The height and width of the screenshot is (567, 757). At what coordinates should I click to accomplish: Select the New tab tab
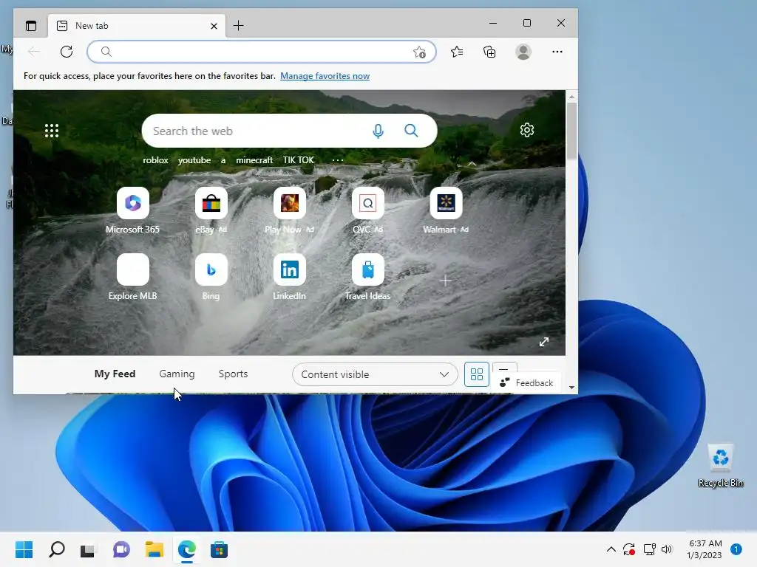[x=136, y=26]
